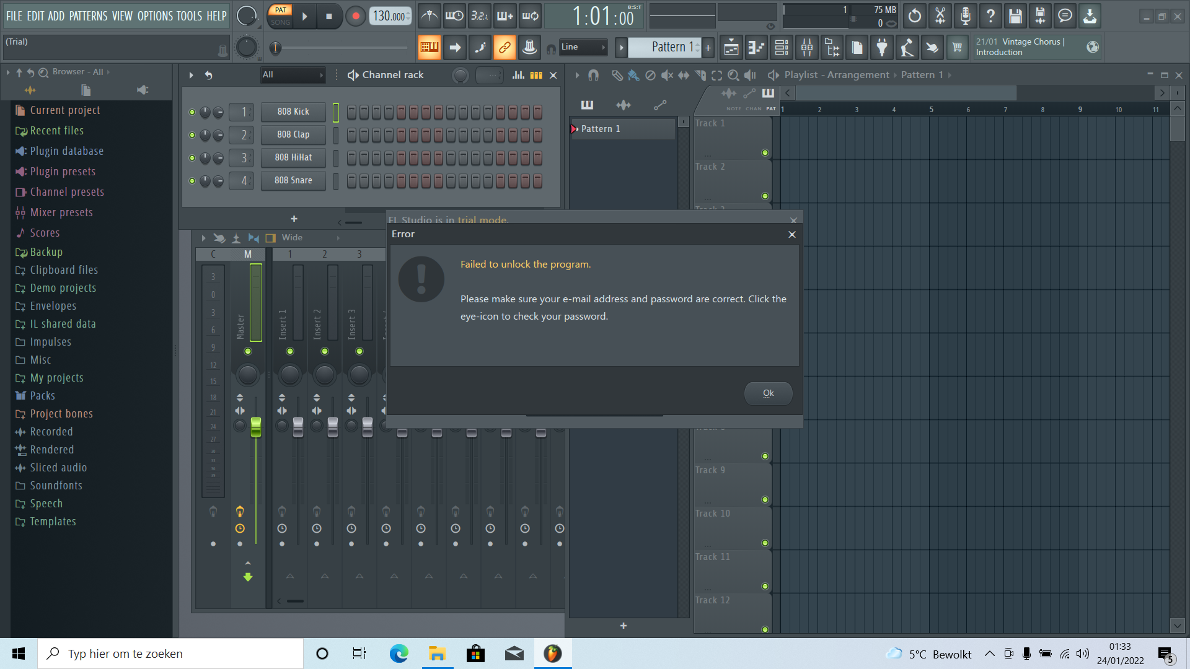Add a new pattern with plus button
Viewport: 1190px width, 669px height.
(708, 47)
